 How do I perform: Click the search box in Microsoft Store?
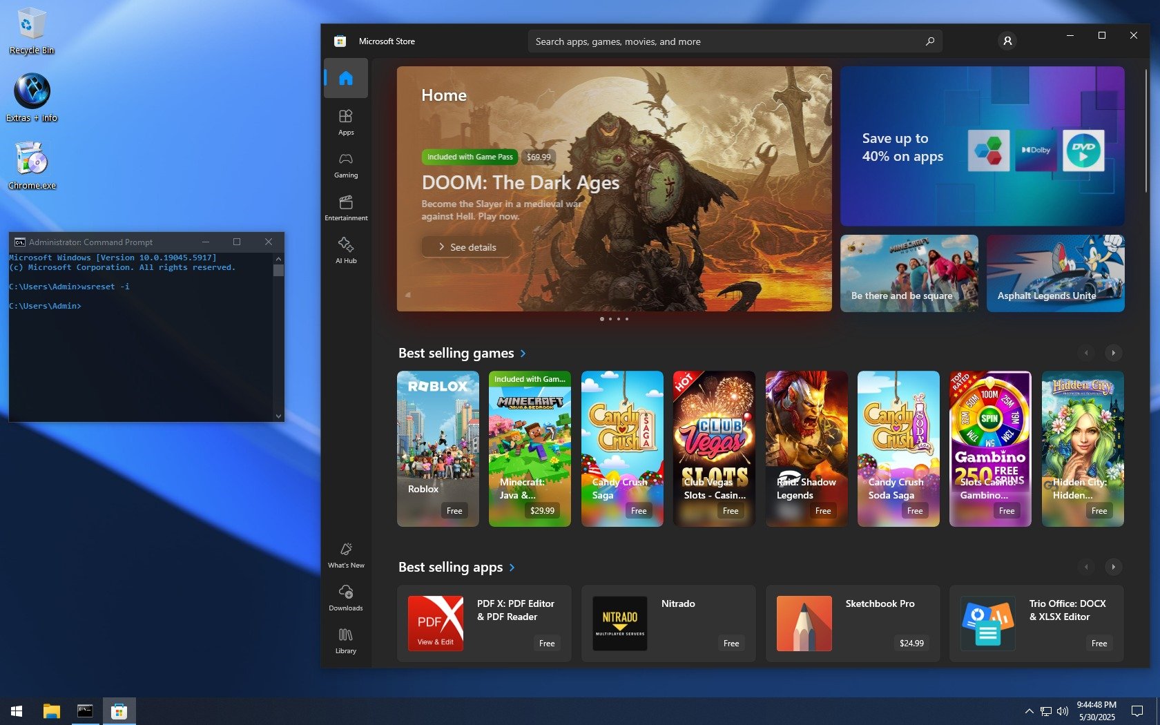(x=735, y=41)
